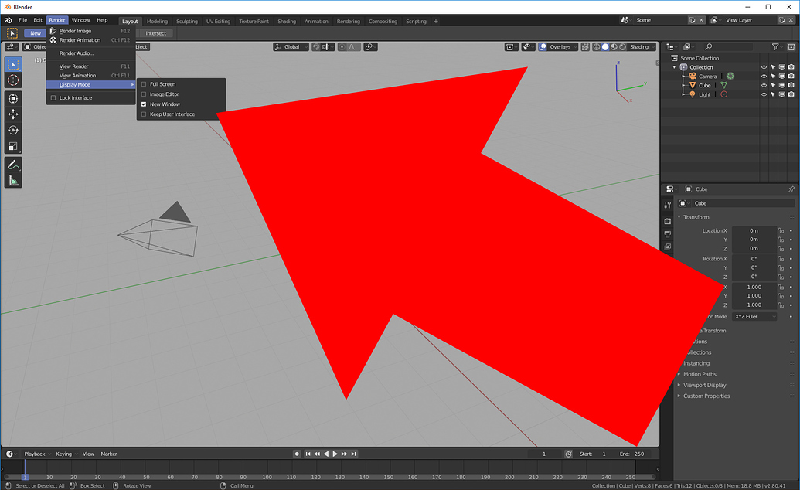Viewport: 800px width, 490px height.
Task: Hide the Cube with its eye toggle
Action: pyautogui.click(x=764, y=85)
